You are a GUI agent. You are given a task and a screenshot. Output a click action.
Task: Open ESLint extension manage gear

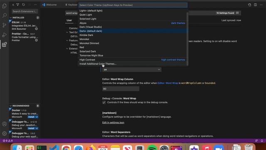click(36, 29)
